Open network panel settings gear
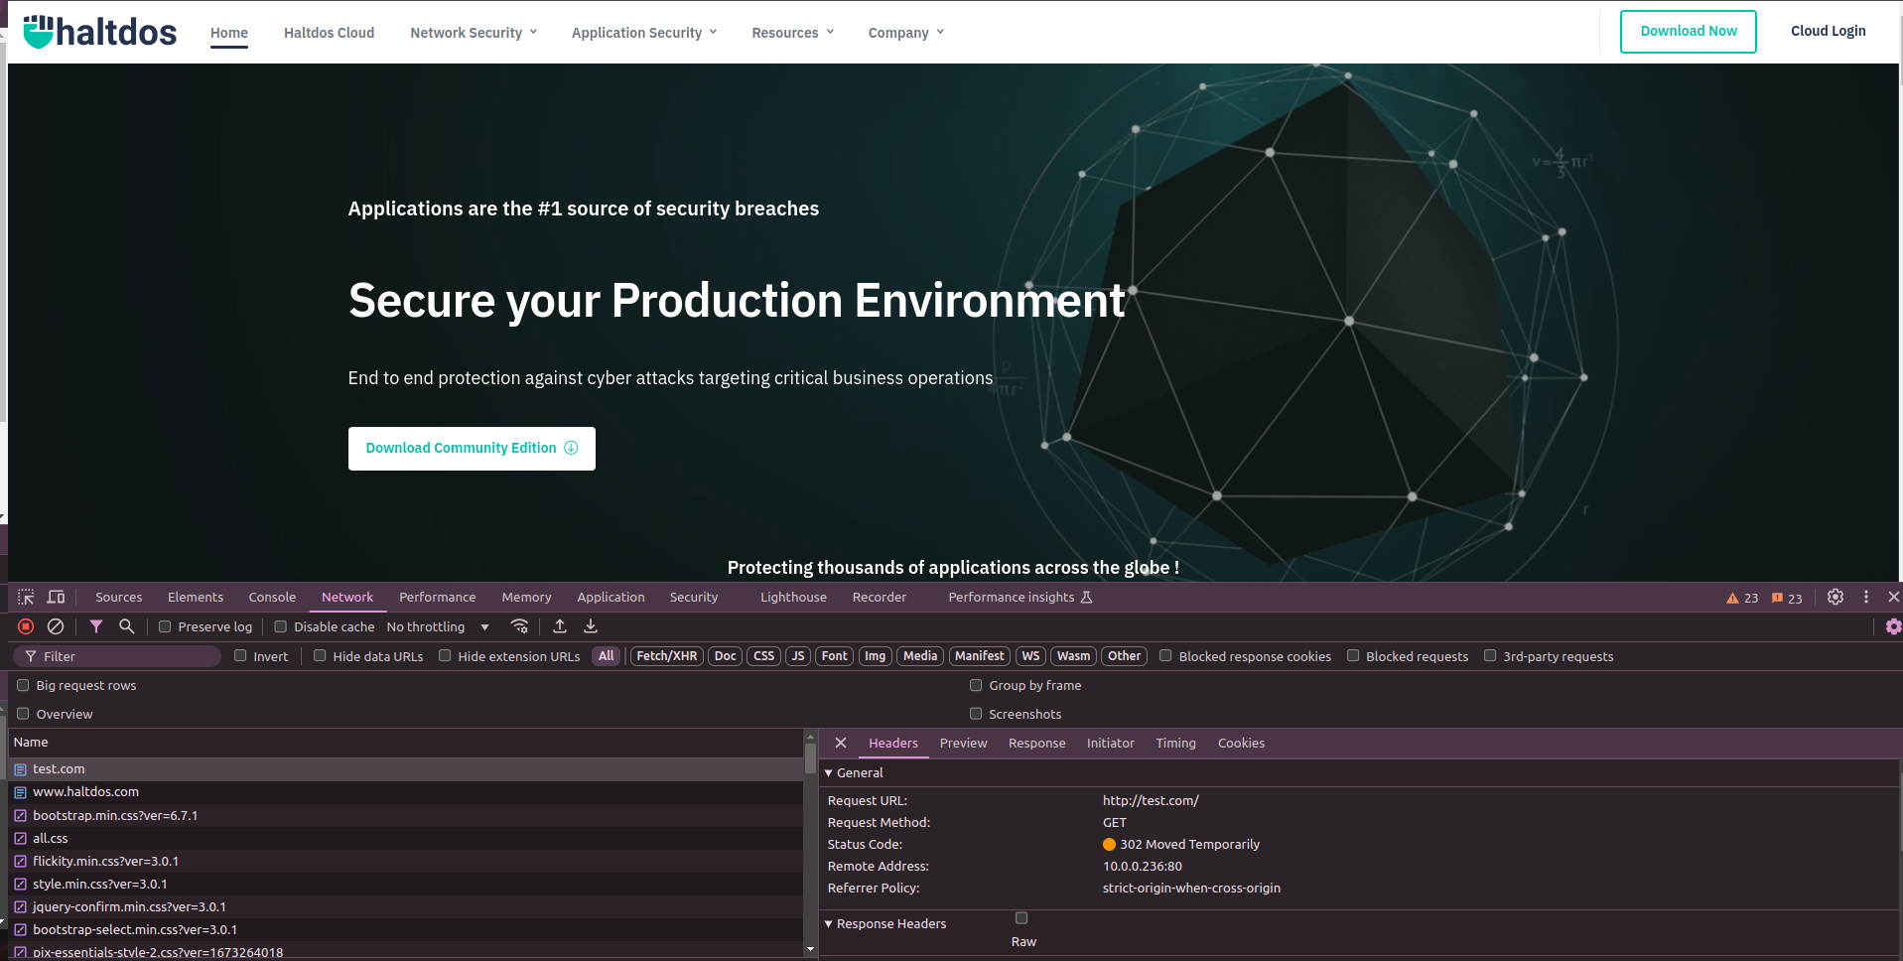This screenshot has width=1903, height=961. coord(1893,626)
